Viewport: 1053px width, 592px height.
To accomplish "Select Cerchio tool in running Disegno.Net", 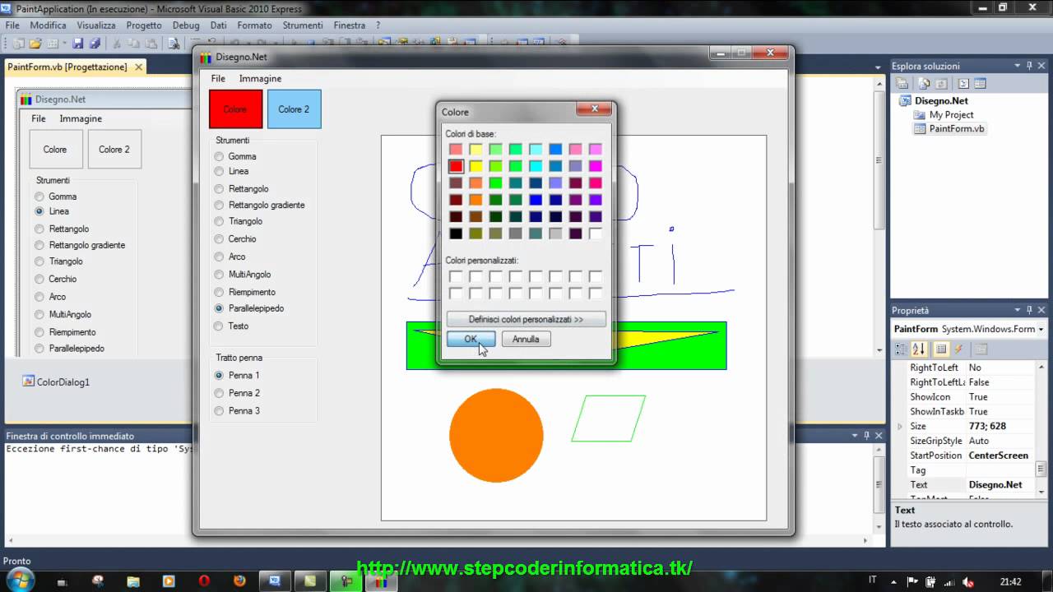I will tap(236, 238).
